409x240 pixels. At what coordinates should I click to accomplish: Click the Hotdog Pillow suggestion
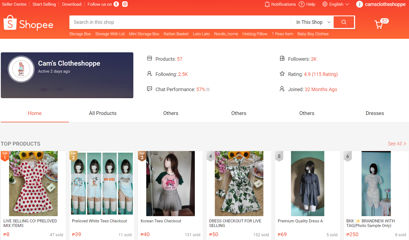click(255, 34)
